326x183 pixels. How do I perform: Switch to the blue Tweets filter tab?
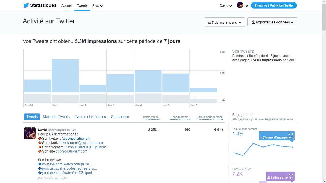32,117
